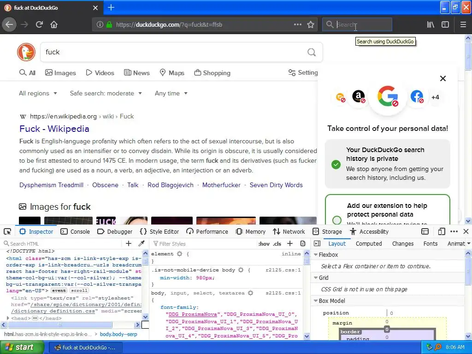Click the Firefox toolbar Search box
This screenshot has width=472, height=354.
(357, 24)
